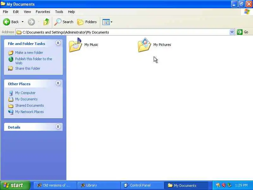This screenshot has height=190, width=253.
Task: Expand the address bar dropdown
Action: click(232, 32)
